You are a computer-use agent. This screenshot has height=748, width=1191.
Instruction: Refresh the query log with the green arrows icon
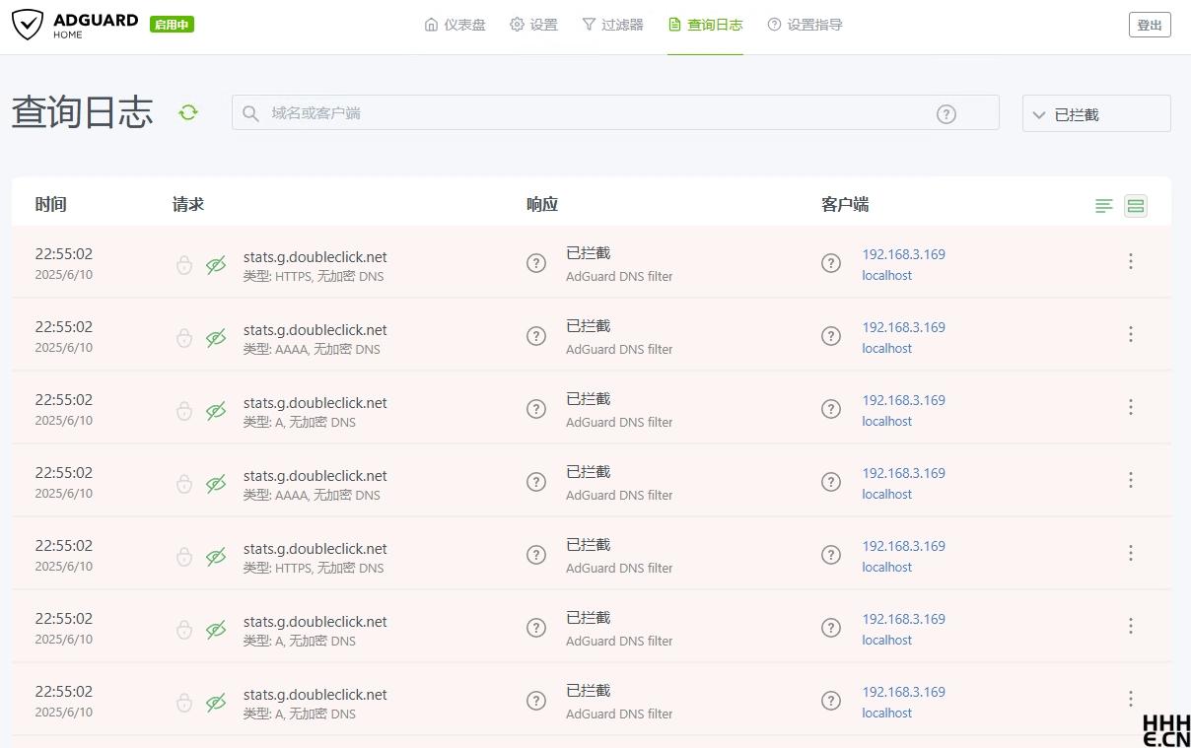[x=188, y=112]
